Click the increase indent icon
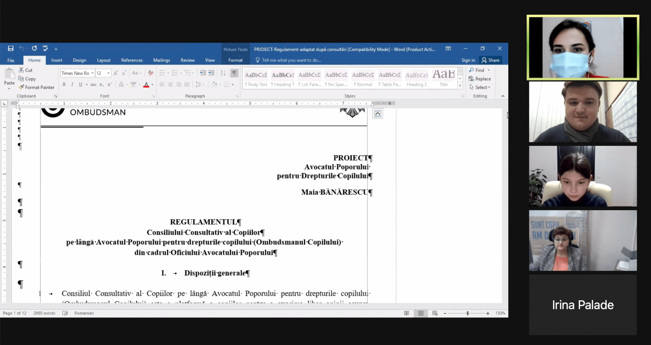The image size is (651, 345). (211, 73)
